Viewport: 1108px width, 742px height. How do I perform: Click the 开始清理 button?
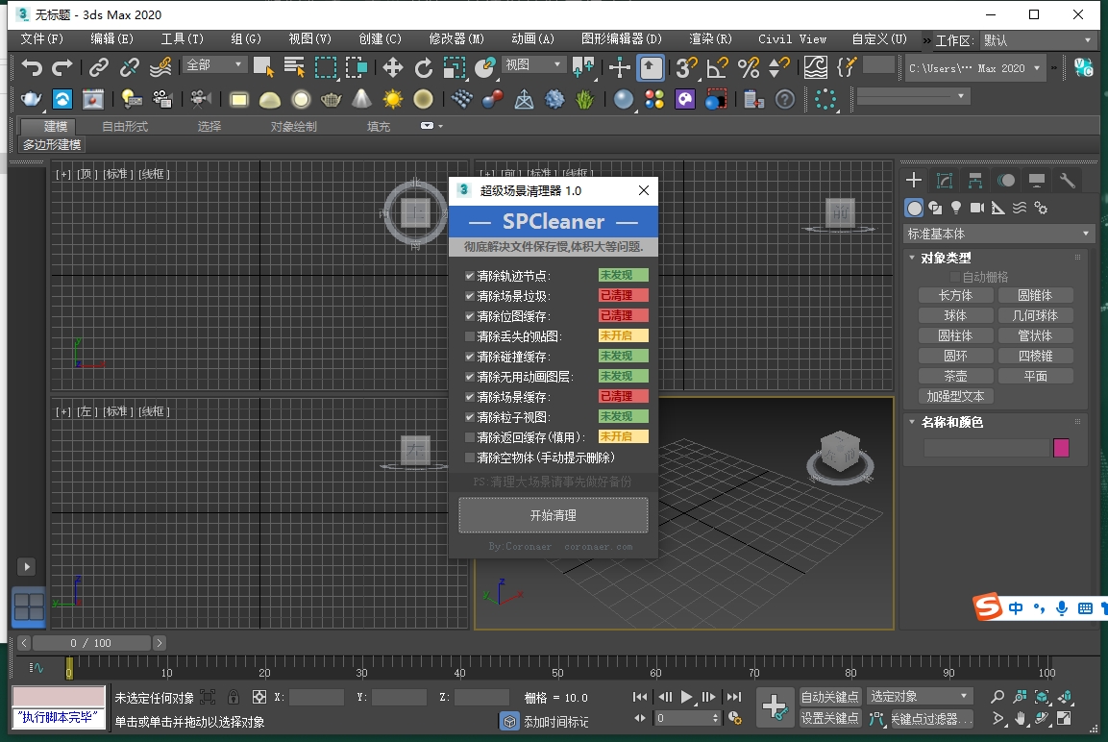click(554, 515)
